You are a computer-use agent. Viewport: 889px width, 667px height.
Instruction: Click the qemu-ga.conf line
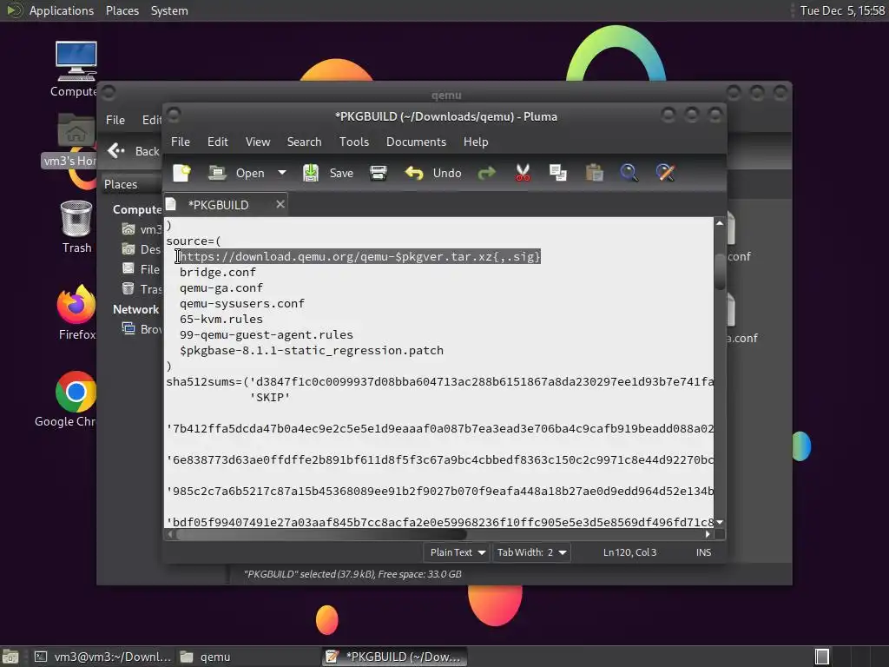[x=221, y=288]
